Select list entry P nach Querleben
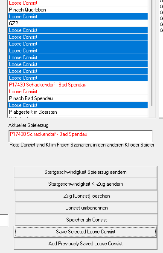Viewport: 163px width, 253px height. click(x=78, y=10)
